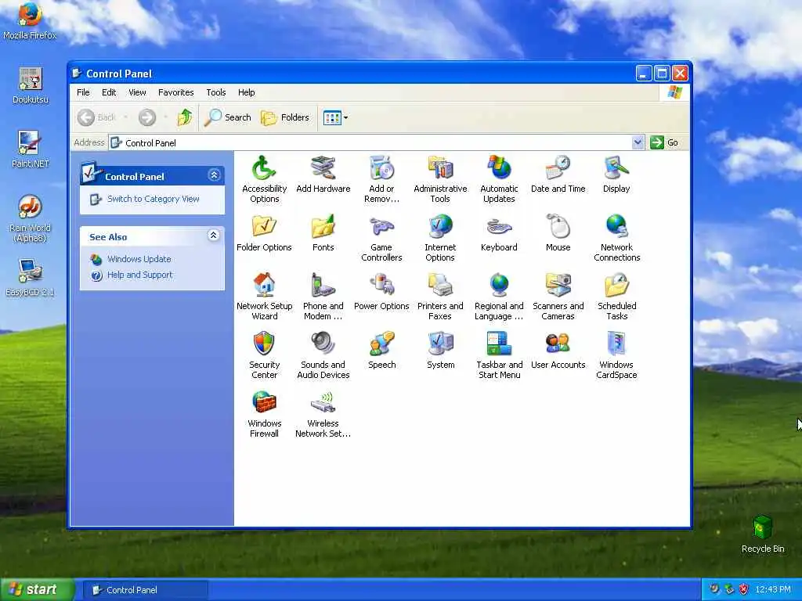Click the red security shield tray icon
Viewport: 802px width, 601px height.
point(744,589)
